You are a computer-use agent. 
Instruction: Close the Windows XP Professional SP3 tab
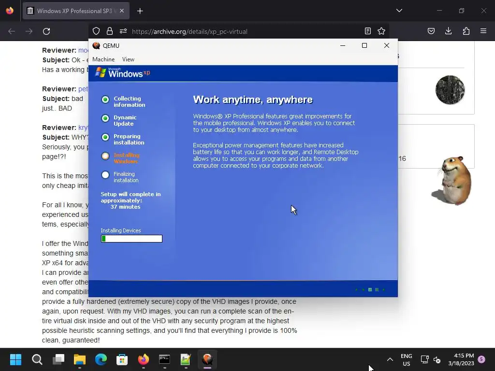click(x=122, y=11)
